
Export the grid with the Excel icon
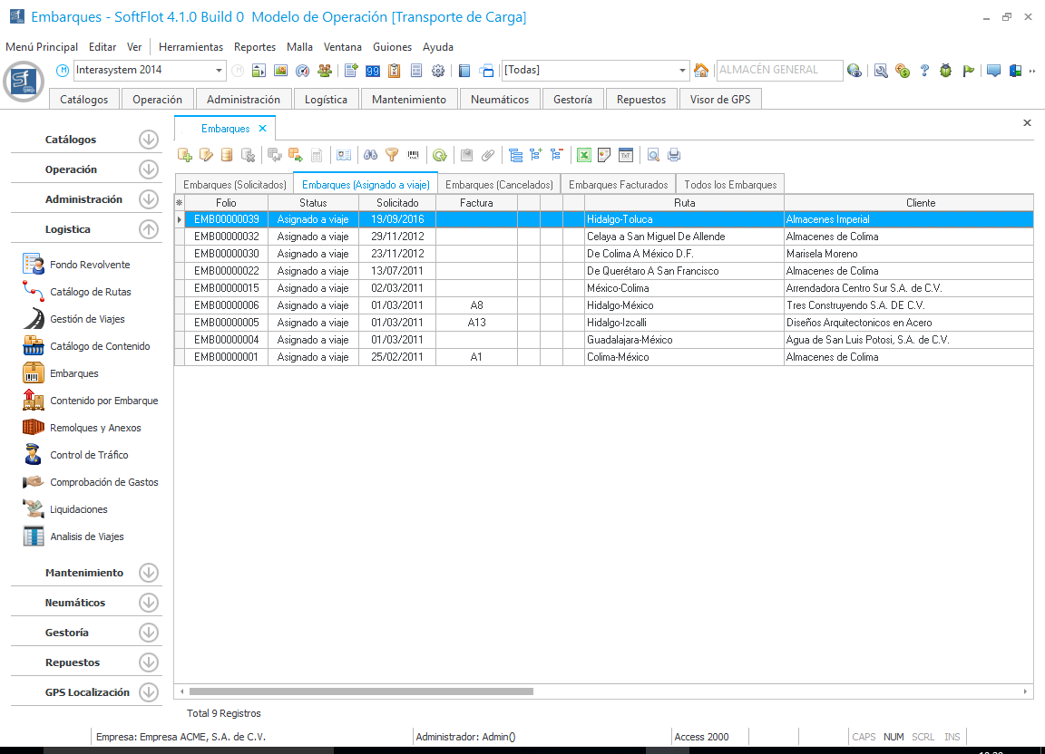(584, 155)
